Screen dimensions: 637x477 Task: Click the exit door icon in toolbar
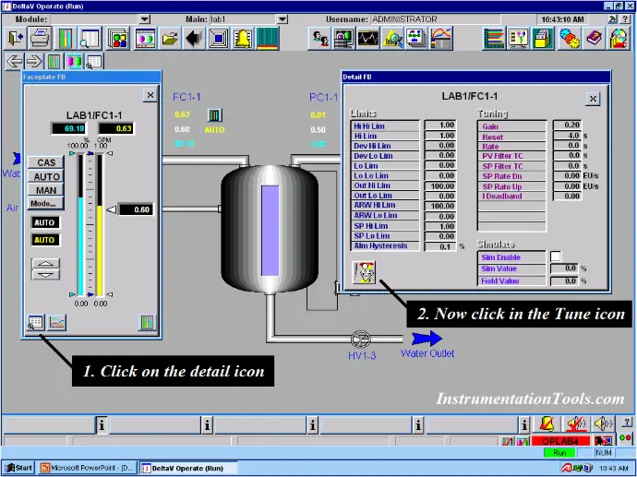[16, 39]
